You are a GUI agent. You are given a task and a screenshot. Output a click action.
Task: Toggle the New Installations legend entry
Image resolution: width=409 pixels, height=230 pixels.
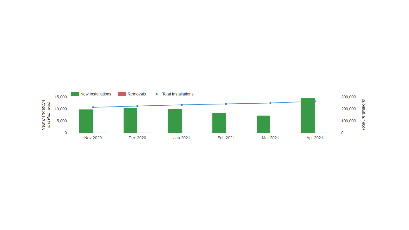(x=91, y=94)
